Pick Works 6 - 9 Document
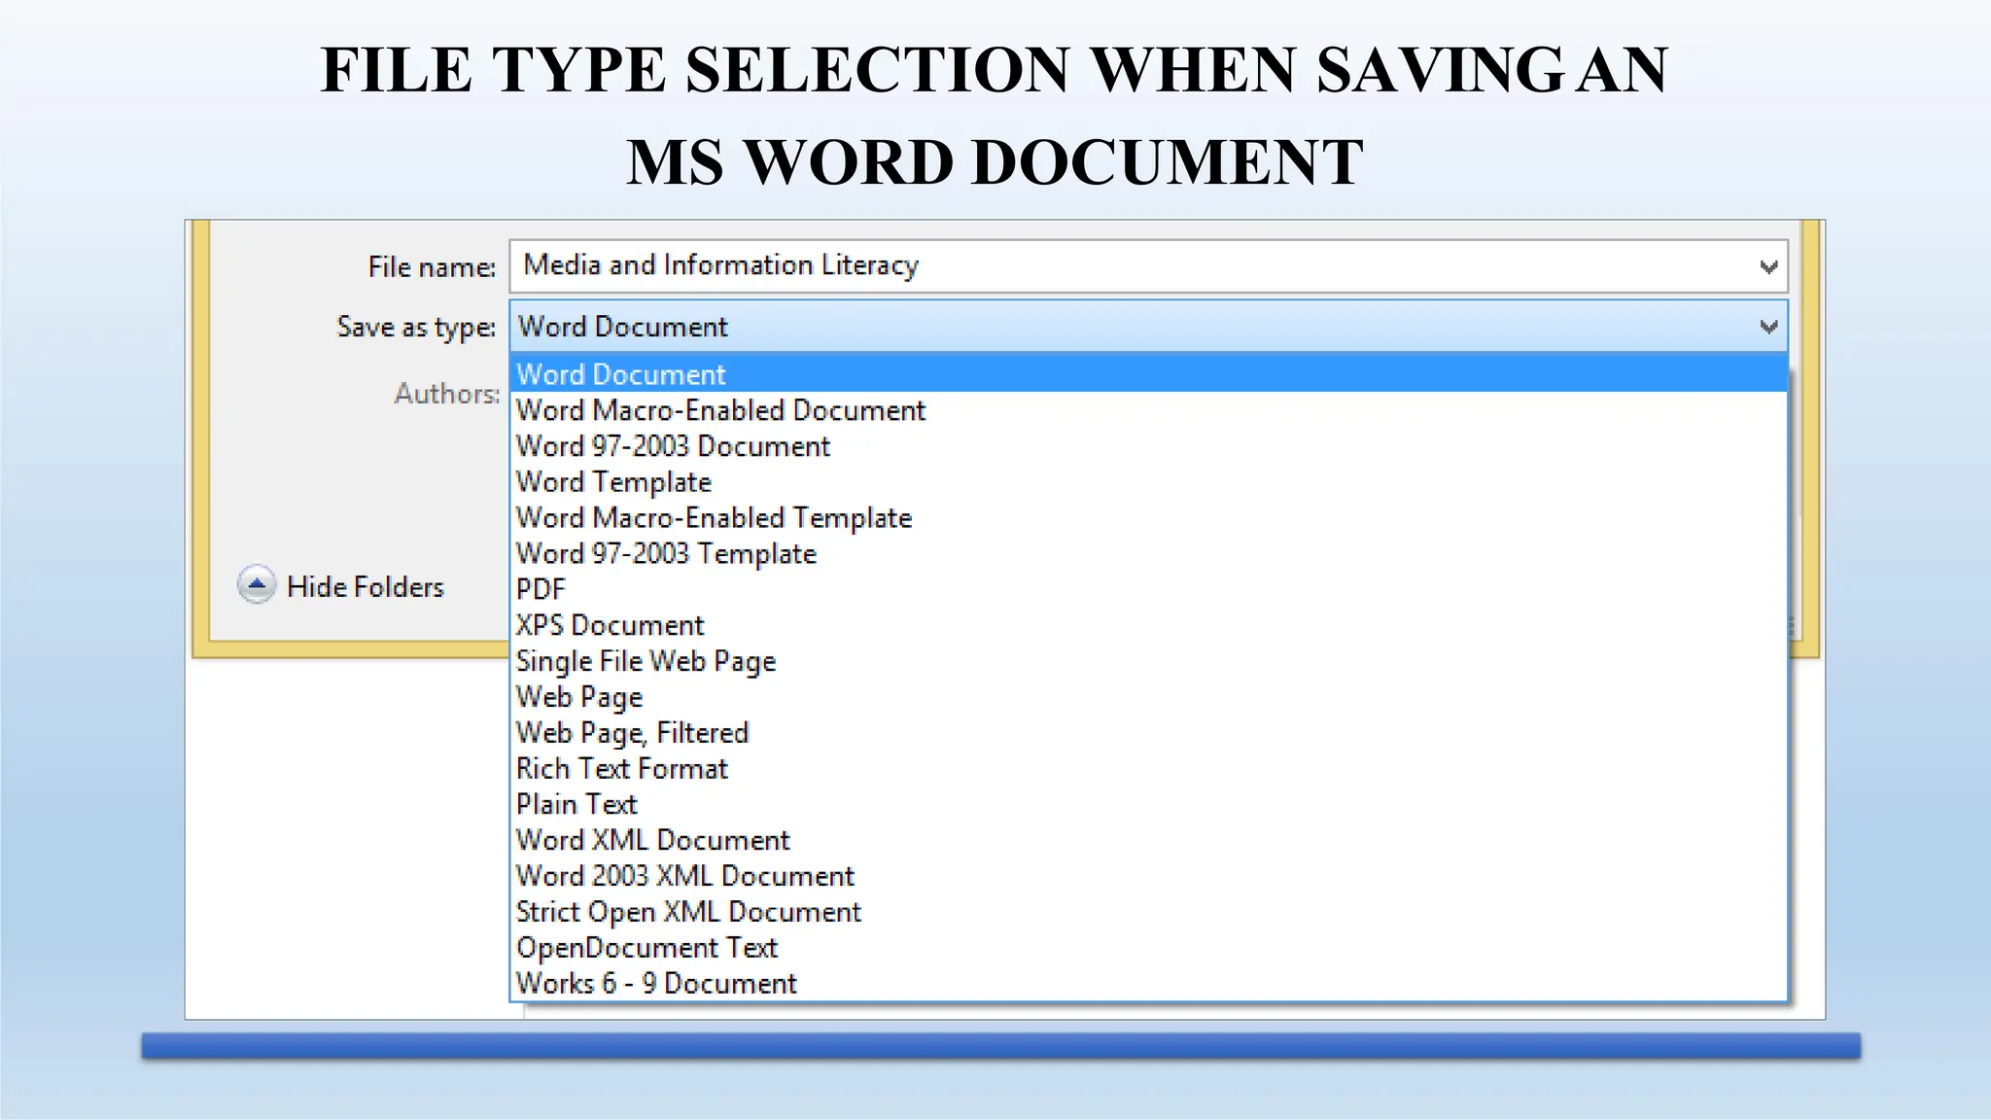Viewport: 1991px width, 1120px height. (1149, 984)
